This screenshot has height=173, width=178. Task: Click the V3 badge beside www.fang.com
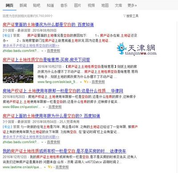pyautogui.click(x=86, y=82)
